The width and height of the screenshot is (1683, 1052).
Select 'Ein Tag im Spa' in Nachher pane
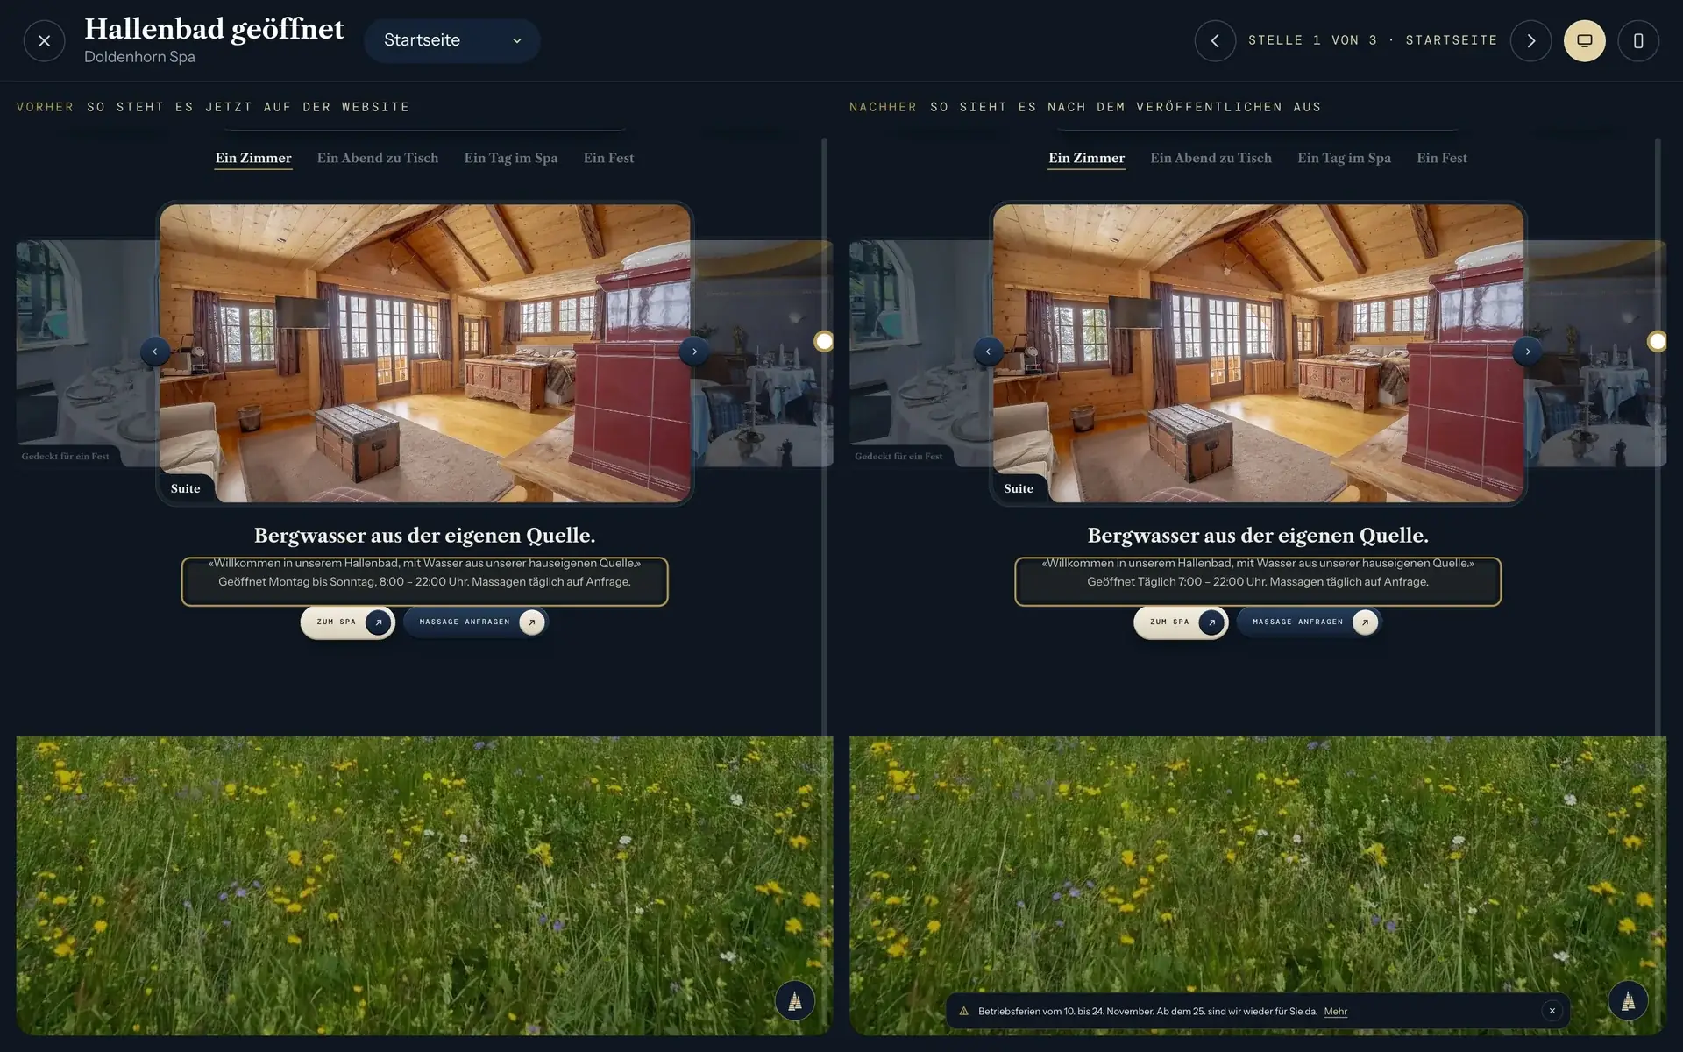coord(1345,158)
